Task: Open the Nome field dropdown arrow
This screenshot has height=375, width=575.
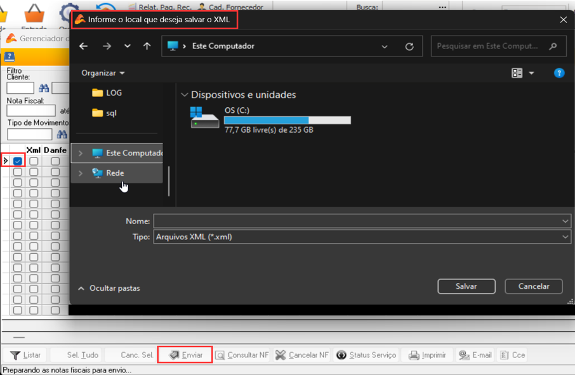Action: click(x=565, y=221)
